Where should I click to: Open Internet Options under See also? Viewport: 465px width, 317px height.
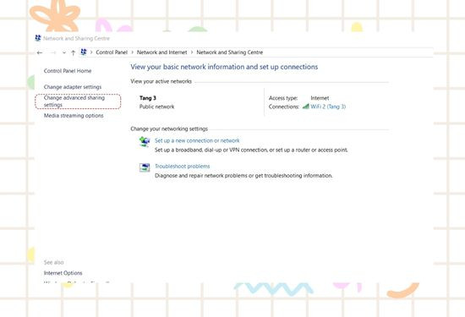click(63, 273)
